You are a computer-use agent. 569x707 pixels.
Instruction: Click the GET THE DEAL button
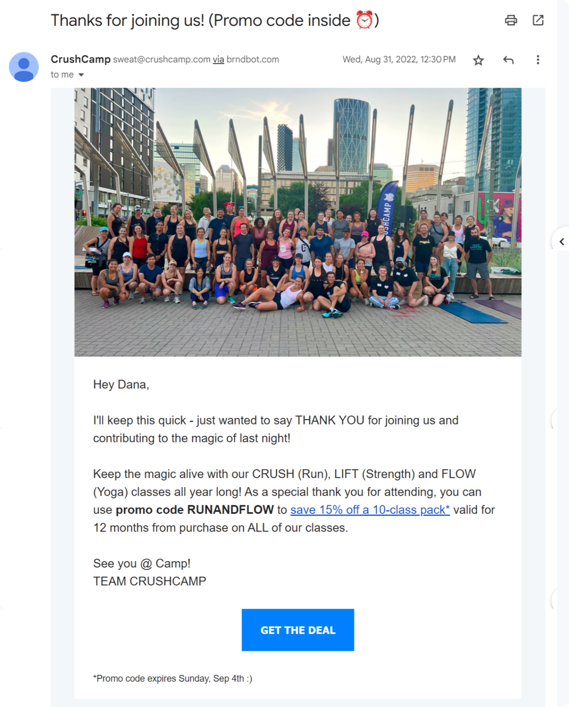pos(298,630)
